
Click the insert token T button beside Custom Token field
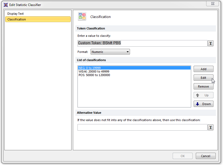click(x=210, y=43)
